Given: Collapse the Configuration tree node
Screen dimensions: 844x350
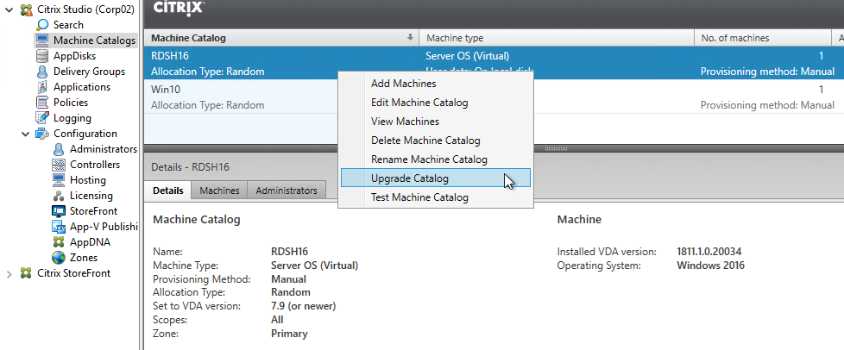Looking at the screenshot, I should (x=25, y=134).
